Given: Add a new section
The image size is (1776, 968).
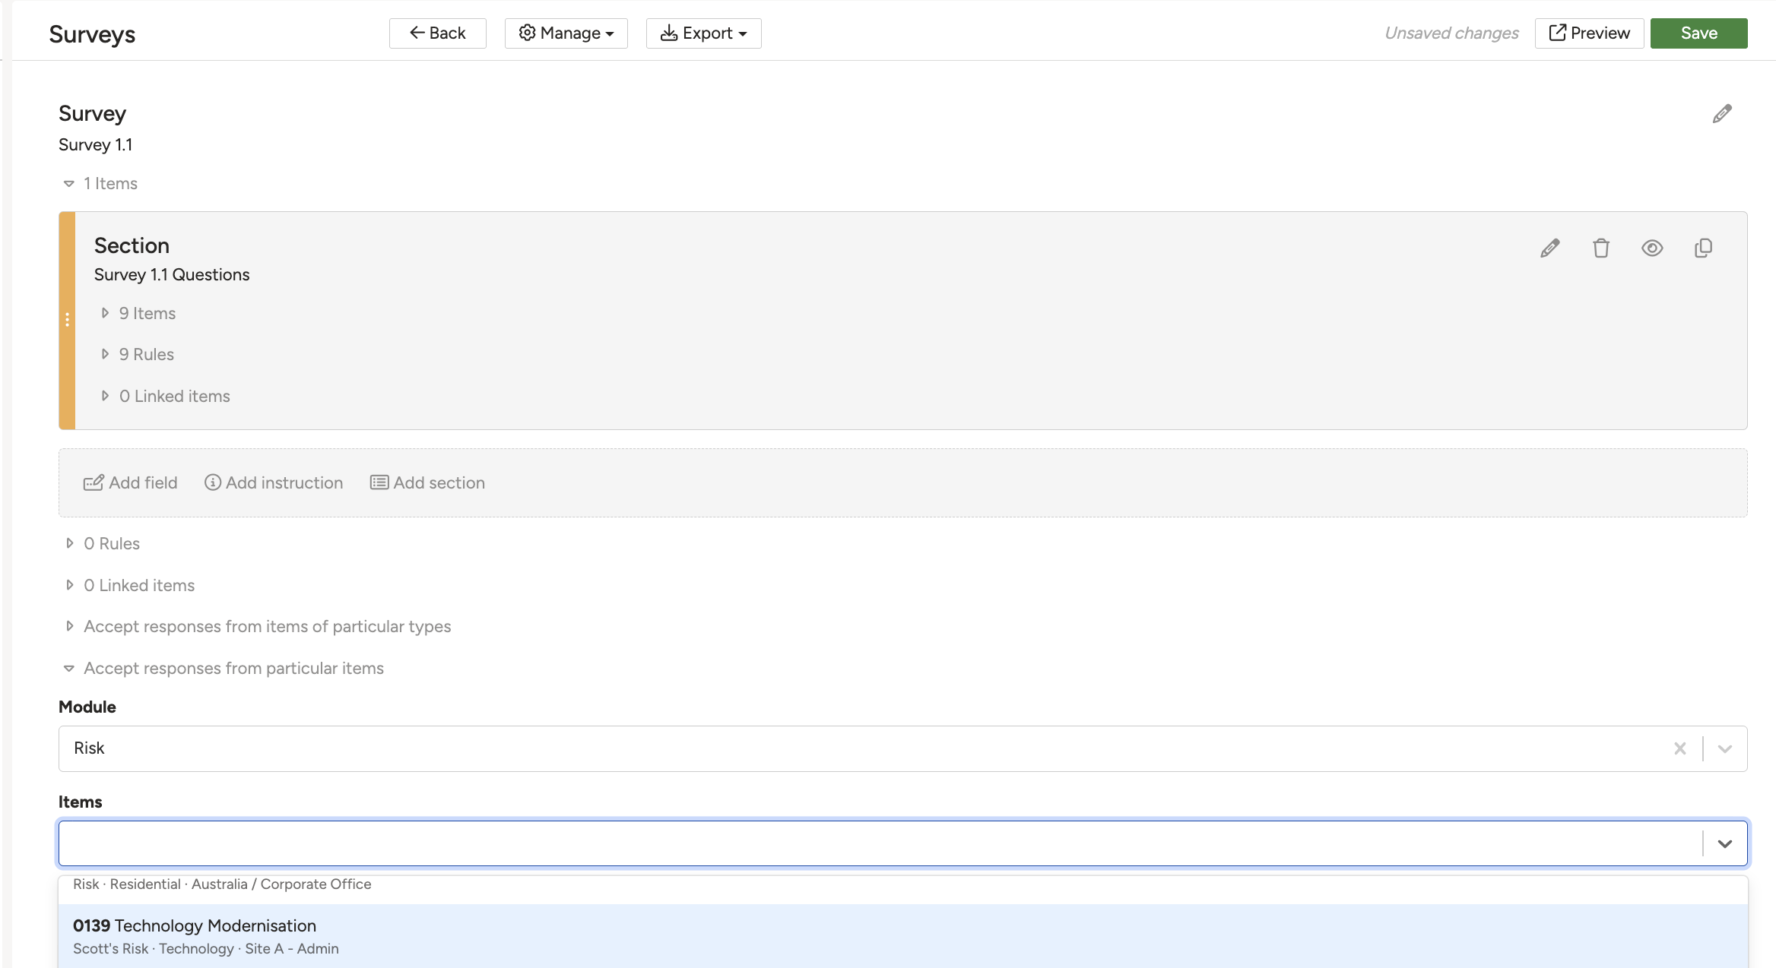Looking at the screenshot, I should 427,483.
